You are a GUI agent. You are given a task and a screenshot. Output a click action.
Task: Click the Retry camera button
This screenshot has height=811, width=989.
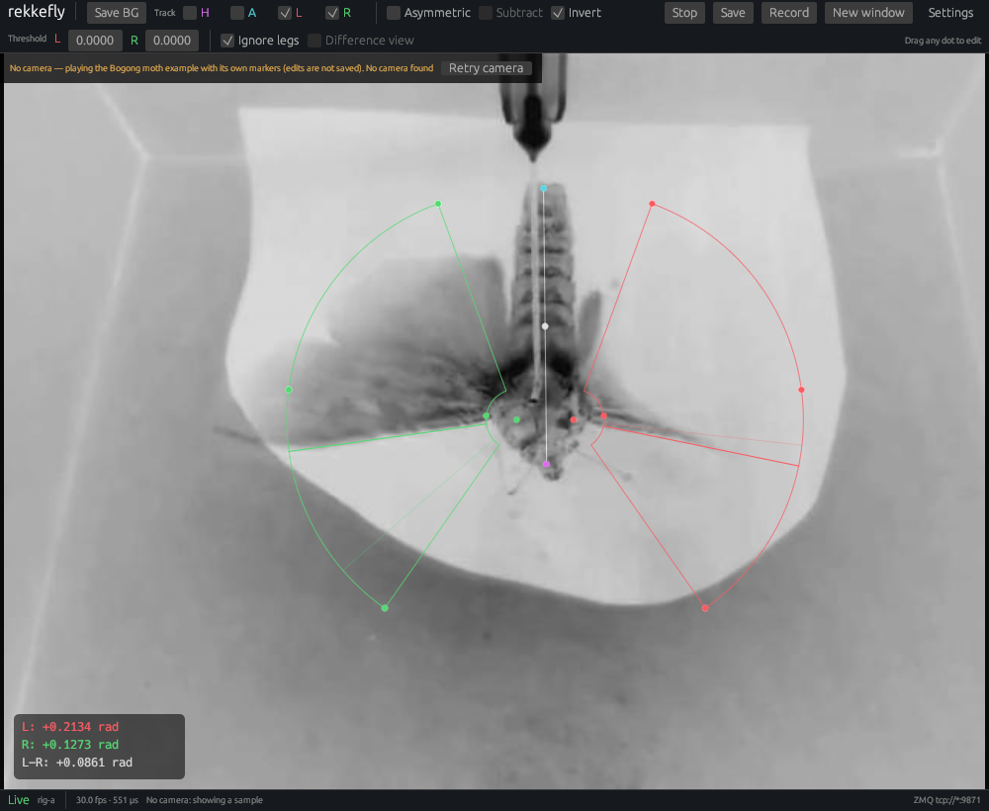(x=487, y=68)
